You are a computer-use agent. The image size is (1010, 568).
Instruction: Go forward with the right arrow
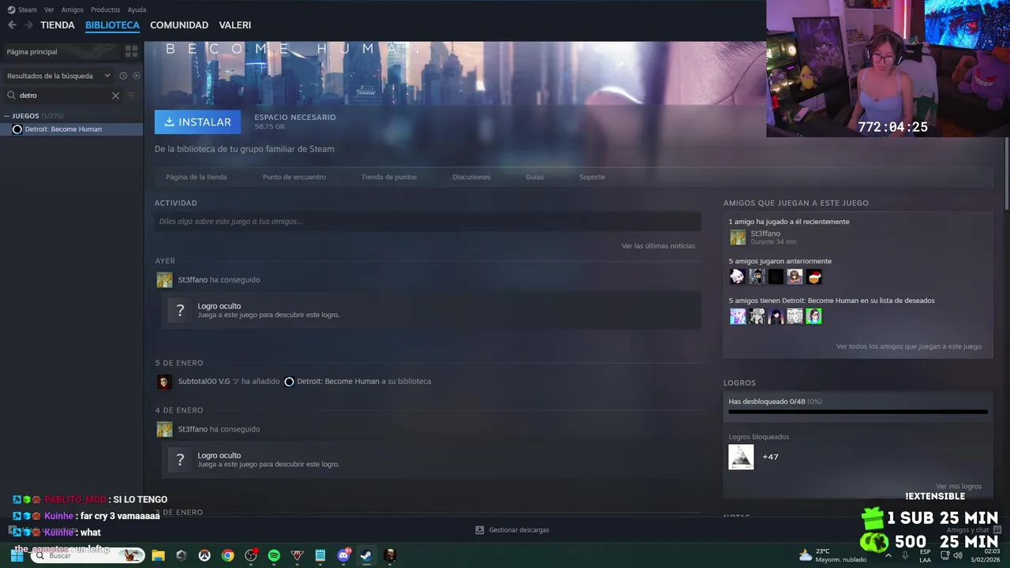28,25
